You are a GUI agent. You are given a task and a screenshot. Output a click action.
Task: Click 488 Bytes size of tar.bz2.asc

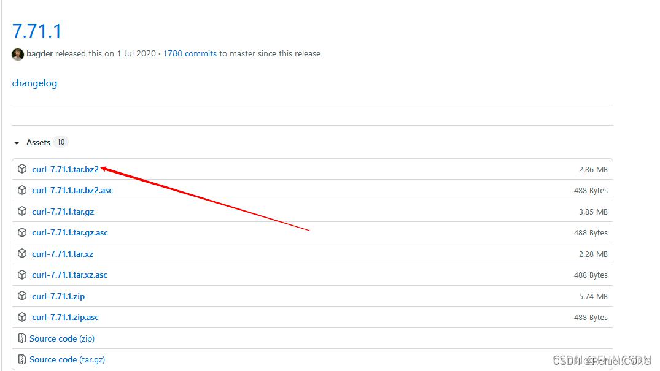pyautogui.click(x=591, y=191)
